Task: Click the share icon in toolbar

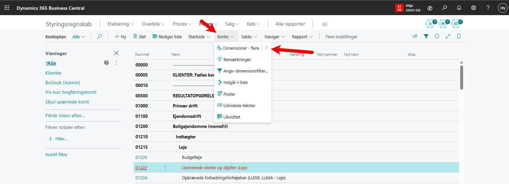Action: coord(415,37)
